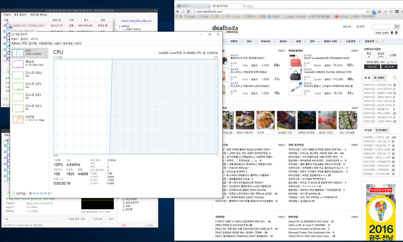
Task: Click the bookmark star in address bar
Action: point(367,12)
